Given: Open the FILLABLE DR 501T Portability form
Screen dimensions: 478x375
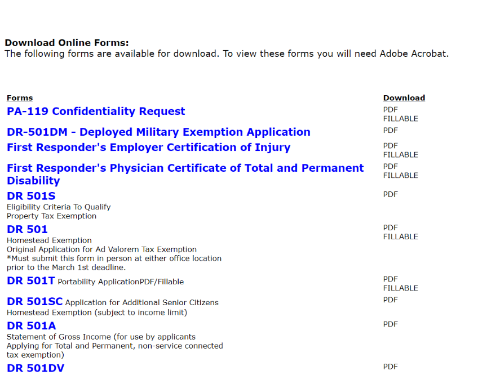Looking at the screenshot, I should pos(401,288).
